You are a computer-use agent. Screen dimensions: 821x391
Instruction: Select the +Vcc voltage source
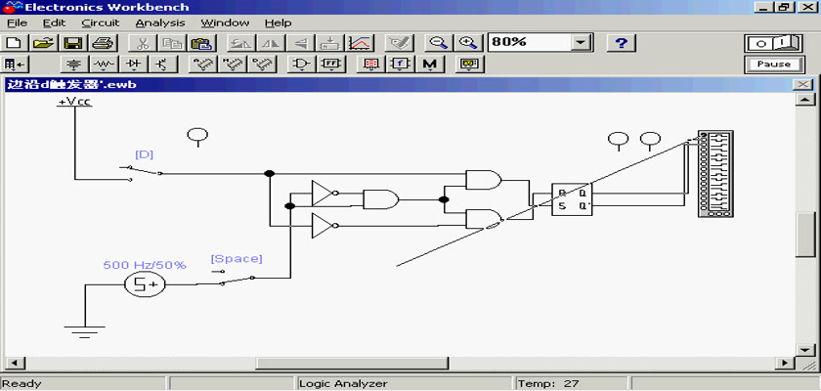[x=75, y=102]
